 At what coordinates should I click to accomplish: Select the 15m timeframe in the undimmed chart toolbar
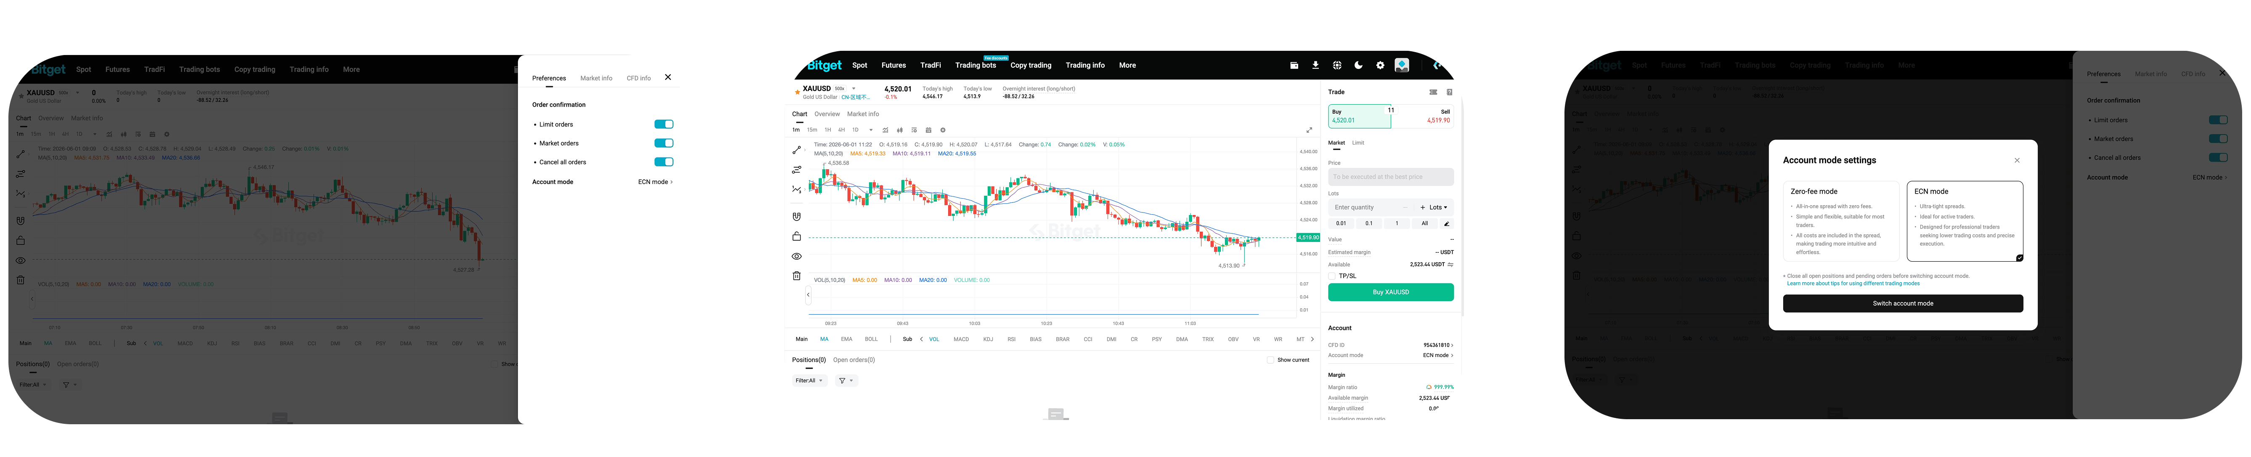[812, 130]
